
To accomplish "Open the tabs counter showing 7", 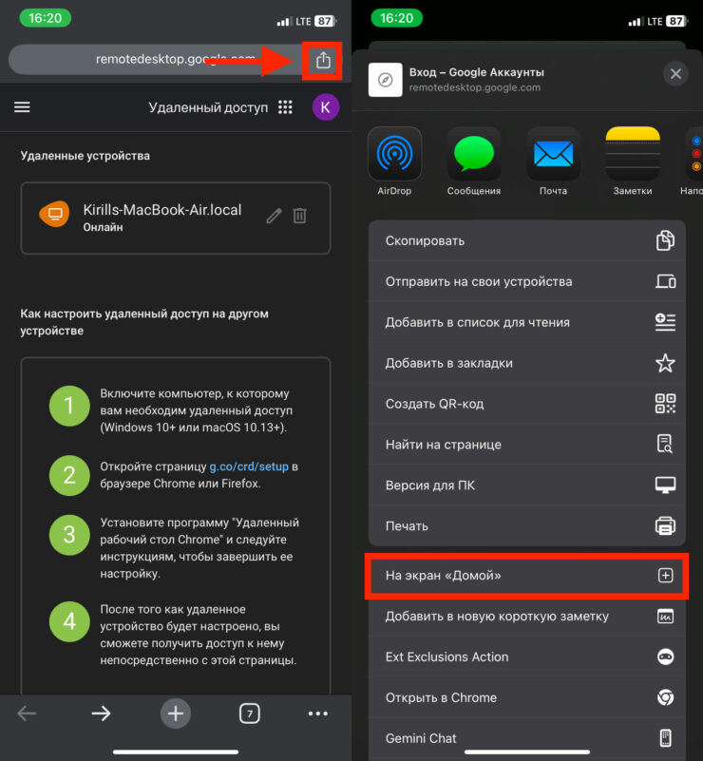I will click(x=249, y=713).
